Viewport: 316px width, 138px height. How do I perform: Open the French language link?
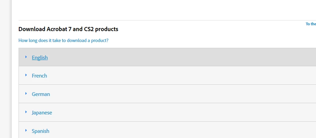39,76
